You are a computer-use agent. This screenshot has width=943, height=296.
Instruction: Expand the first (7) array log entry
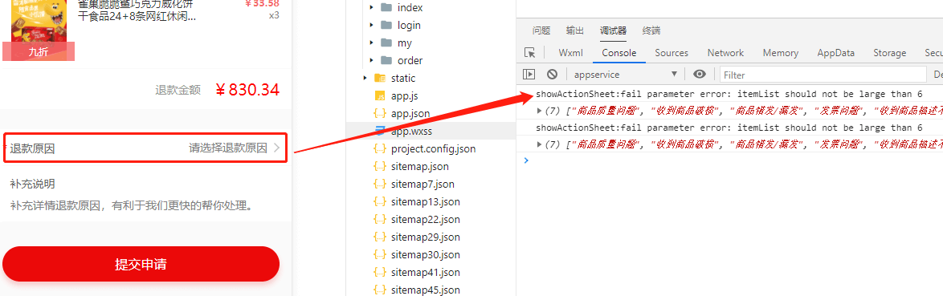pyautogui.click(x=540, y=111)
